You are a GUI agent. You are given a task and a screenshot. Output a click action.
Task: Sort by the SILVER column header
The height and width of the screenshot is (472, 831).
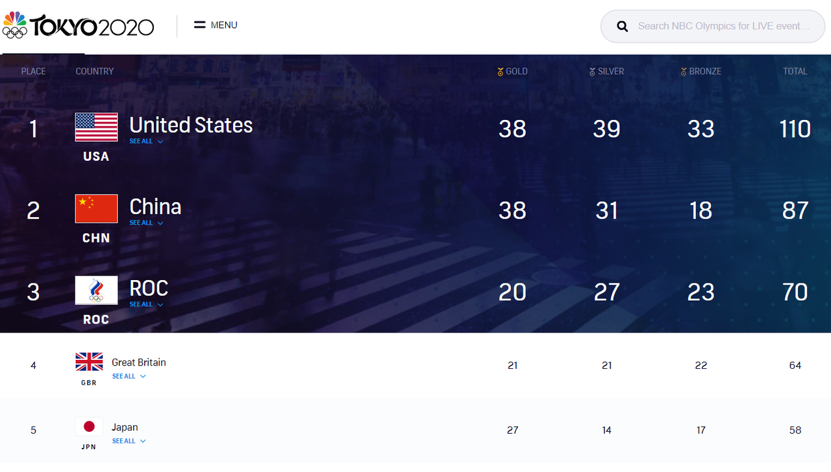coord(606,71)
